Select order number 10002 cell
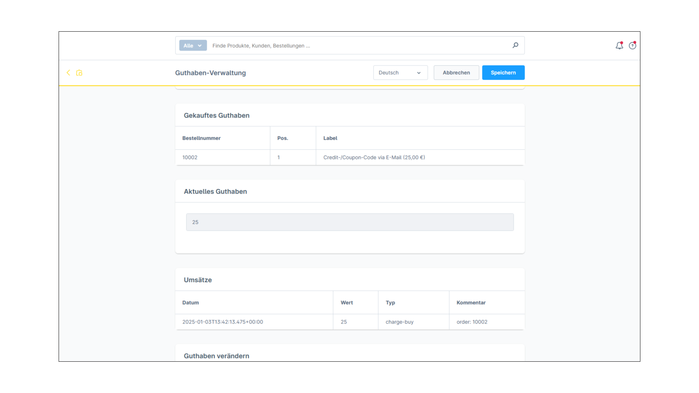This screenshot has width=699, height=393. coord(222,157)
